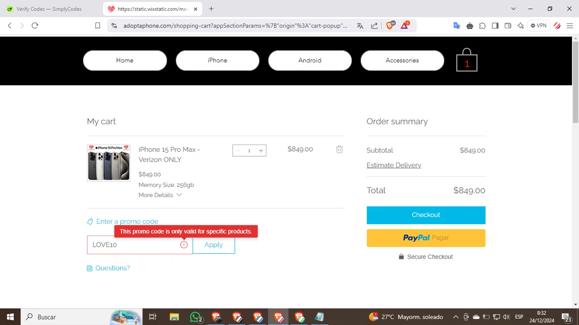Viewport: 579px width, 325px height.
Task: Close the static.wixstatic.com tab
Action: 195,9
